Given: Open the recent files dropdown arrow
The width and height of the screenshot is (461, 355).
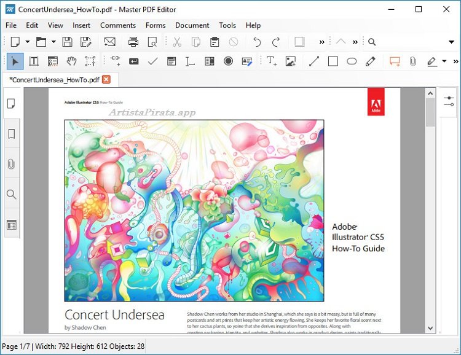Looking at the screenshot, I should coord(53,42).
